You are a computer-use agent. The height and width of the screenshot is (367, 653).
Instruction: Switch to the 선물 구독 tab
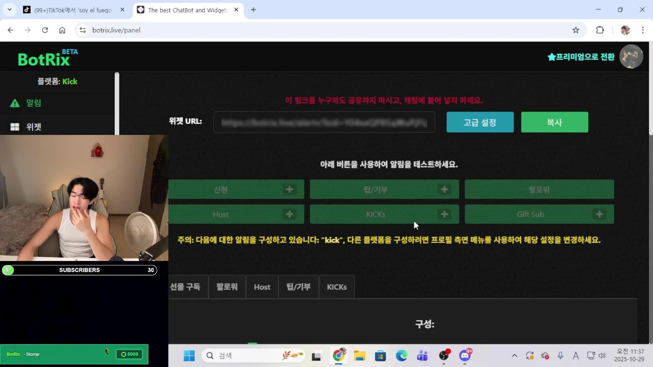click(188, 287)
